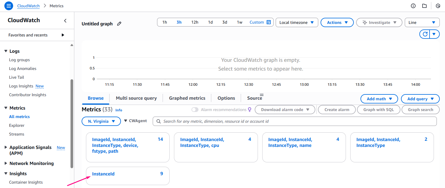Click the sidebar vertical scrollbar
The image size is (445, 188).
pos(72,122)
